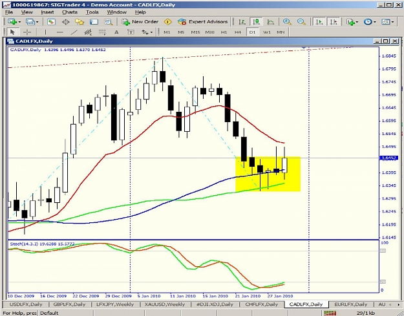Screen dimensions: 404x316
Task: Switch timeframe to M30
Action: coord(209,32)
